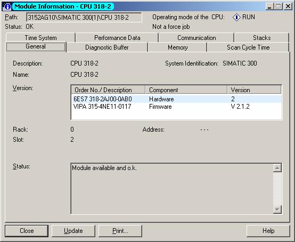Click the SIMATIC 300 system identification text
Viewport: 295px width, 242px height.
tap(240, 63)
